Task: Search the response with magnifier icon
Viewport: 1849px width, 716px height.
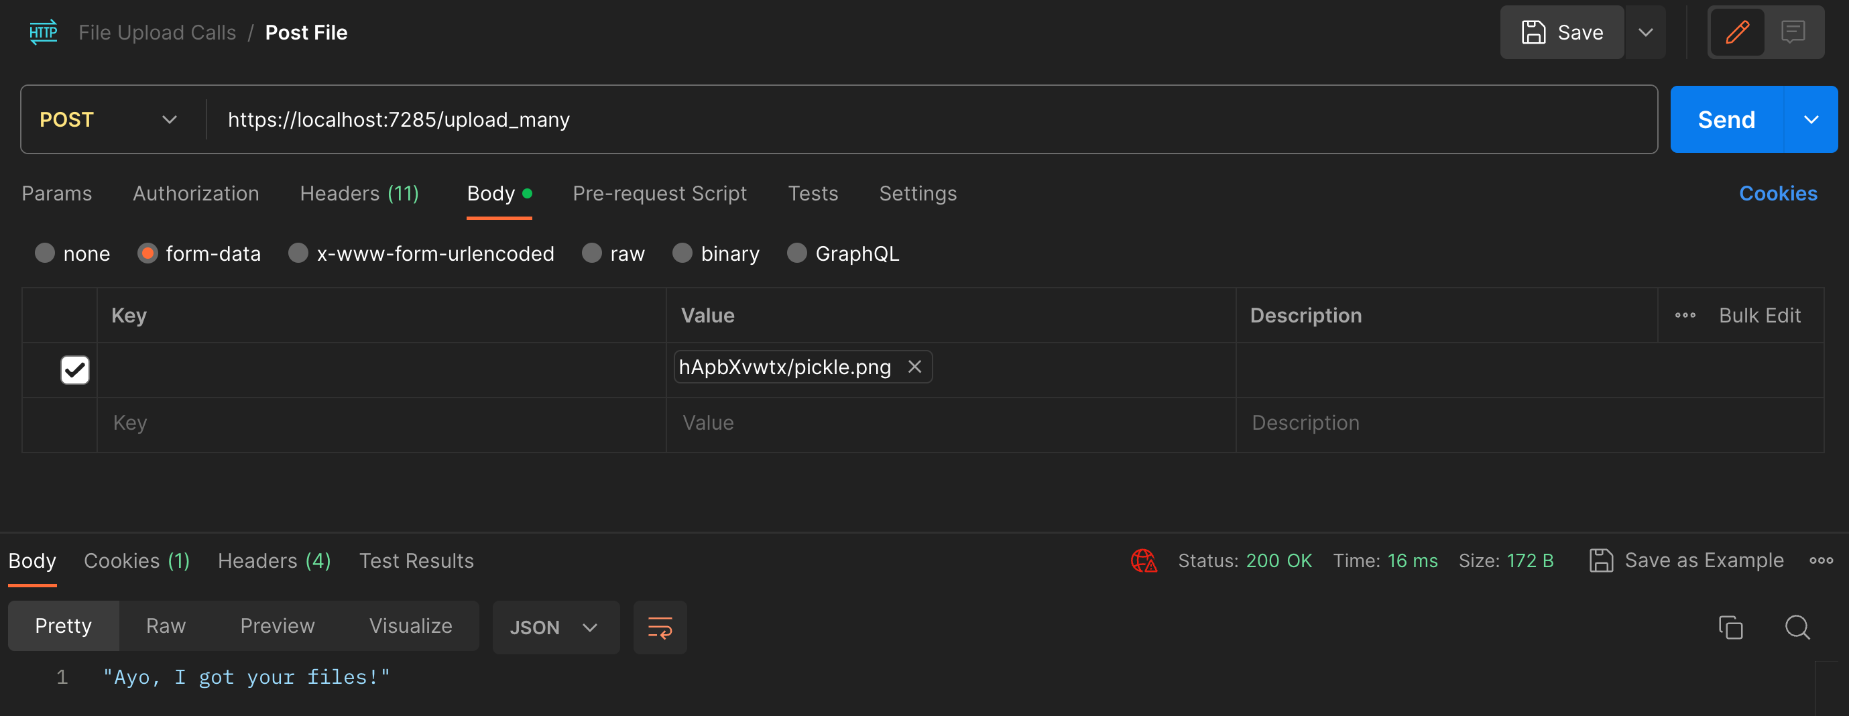Action: [x=1797, y=628]
